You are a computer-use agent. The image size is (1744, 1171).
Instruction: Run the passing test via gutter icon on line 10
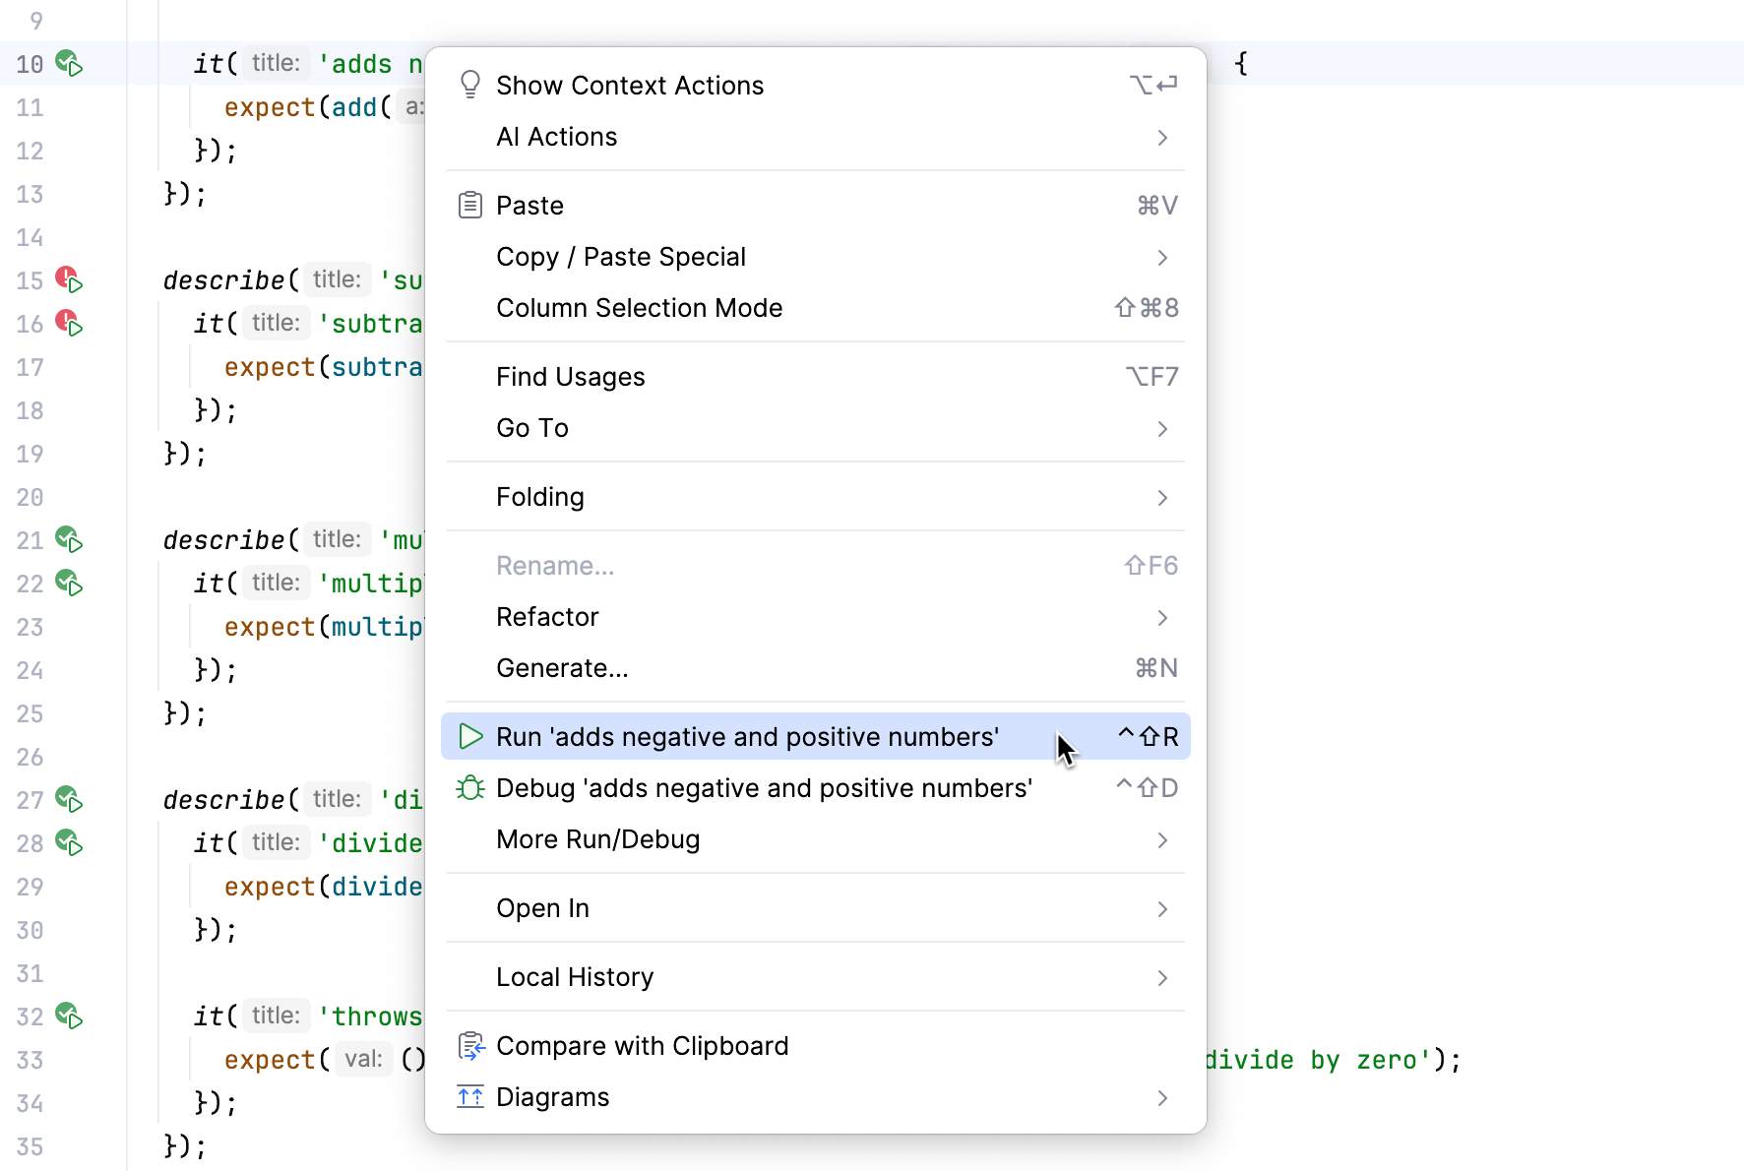click(x=68, y=63)
